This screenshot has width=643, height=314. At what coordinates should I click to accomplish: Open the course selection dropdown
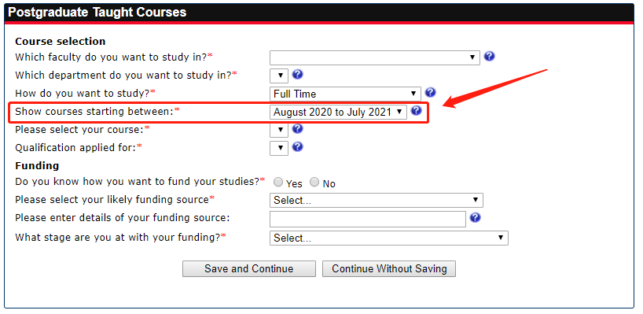coord(279,130)
